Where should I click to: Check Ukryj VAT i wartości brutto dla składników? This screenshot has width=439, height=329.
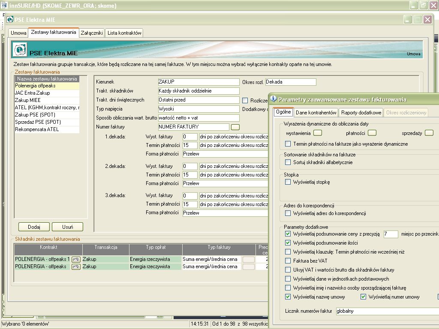(288, 270)
